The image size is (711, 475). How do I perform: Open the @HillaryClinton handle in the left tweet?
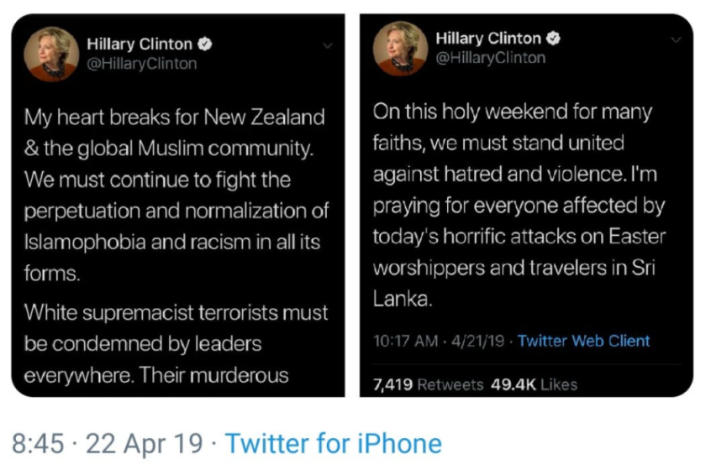(x=142, y=64)
